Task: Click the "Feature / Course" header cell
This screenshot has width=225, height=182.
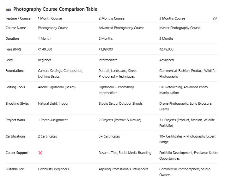Action: click(x=18, y=19)
